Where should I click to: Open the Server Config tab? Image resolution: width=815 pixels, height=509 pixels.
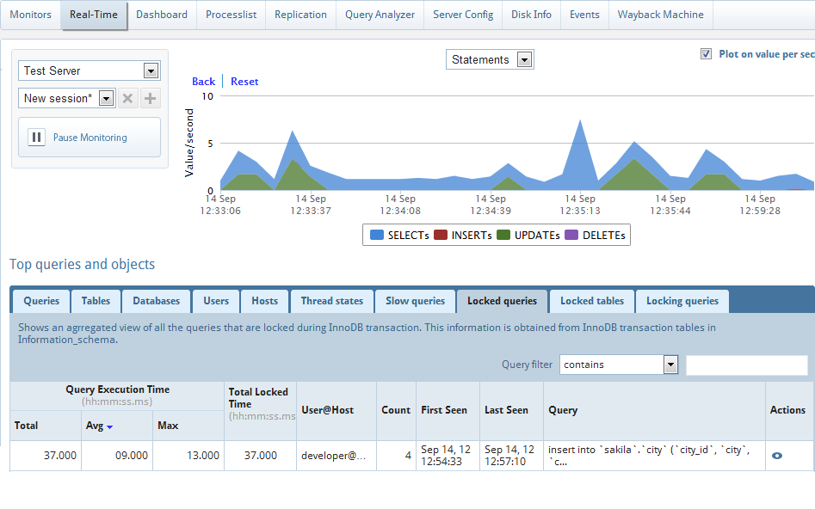pyautogui.click(x=463, y=15)
